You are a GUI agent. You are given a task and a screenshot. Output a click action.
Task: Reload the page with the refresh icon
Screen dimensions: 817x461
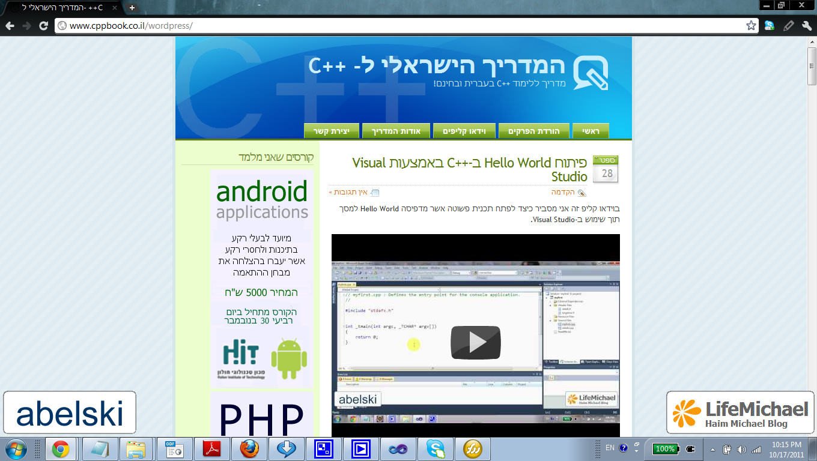pyautogui.click(x=43, y=26)
